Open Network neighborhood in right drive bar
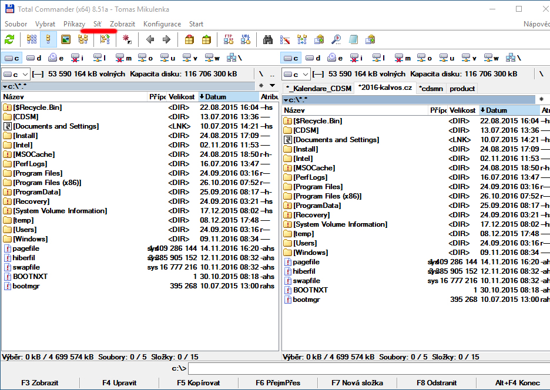Viewport: 550px width, 390px height. (x=514, y=58)
